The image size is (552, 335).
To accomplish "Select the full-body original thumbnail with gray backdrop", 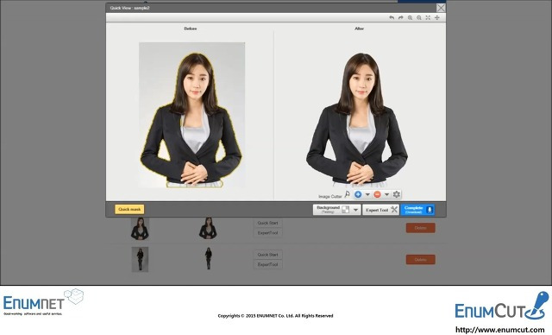I will coord(140,260).
